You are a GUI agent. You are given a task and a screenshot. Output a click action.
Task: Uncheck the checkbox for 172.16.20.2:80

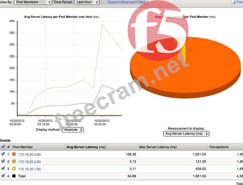[3, 161]
